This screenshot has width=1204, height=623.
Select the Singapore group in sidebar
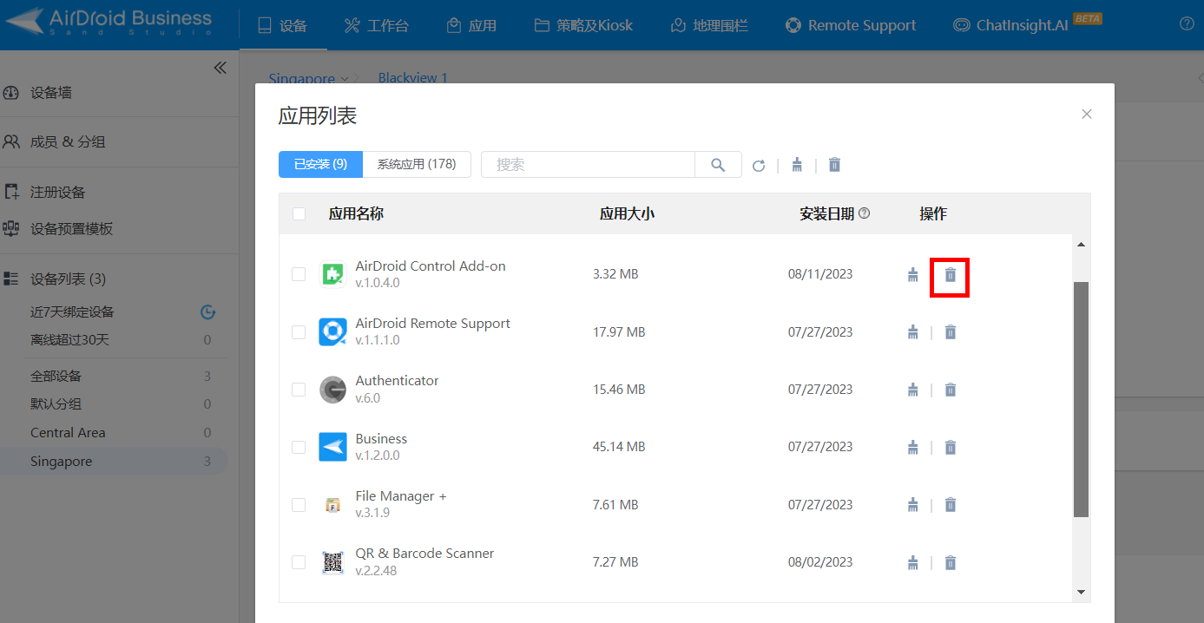114,462
